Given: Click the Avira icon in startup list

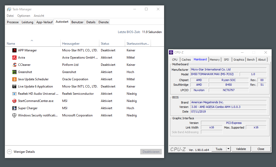Looking at the screenshot, I should coord(14,58).
